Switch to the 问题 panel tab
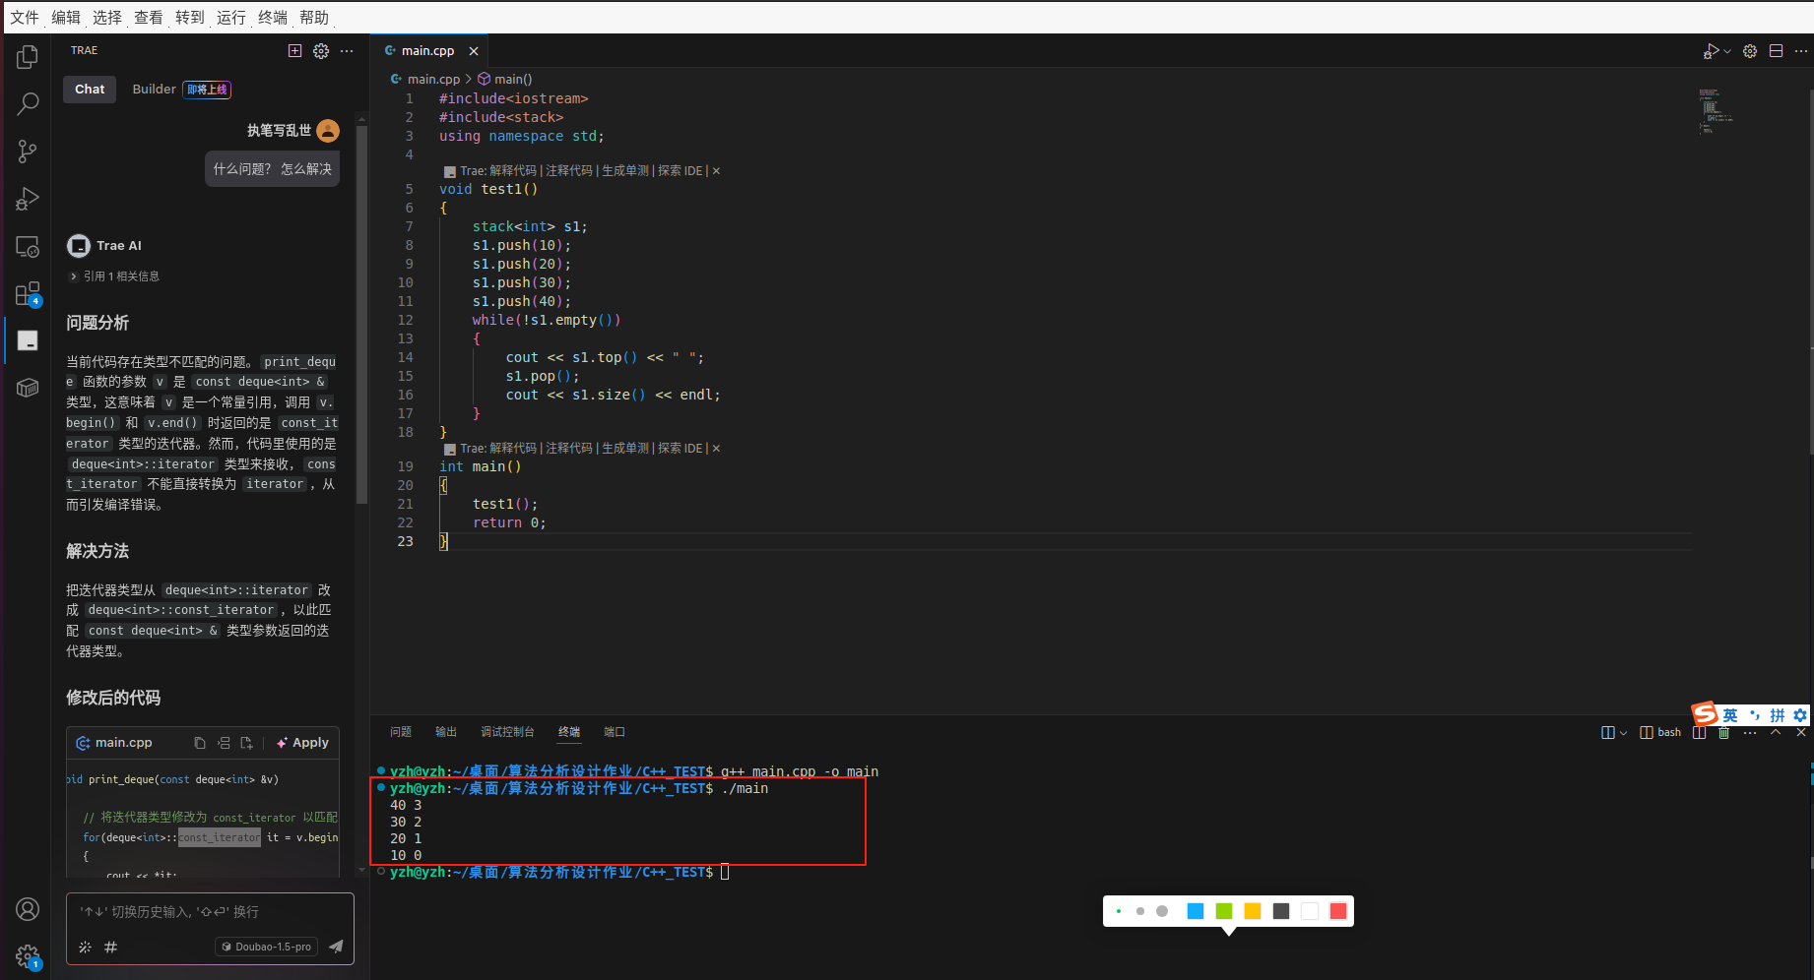This screenshot has width=1814, height=980. [x=401, y=732]
